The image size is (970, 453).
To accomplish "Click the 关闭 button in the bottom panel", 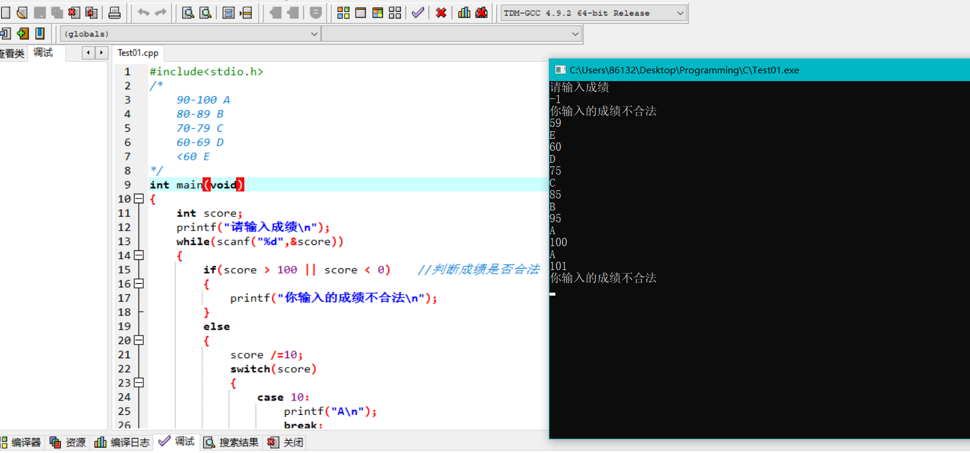I will 286,442.
